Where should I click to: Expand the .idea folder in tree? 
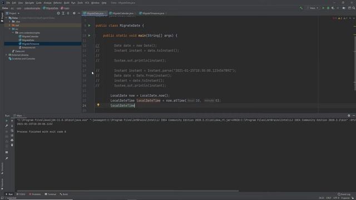pos(10,22)
